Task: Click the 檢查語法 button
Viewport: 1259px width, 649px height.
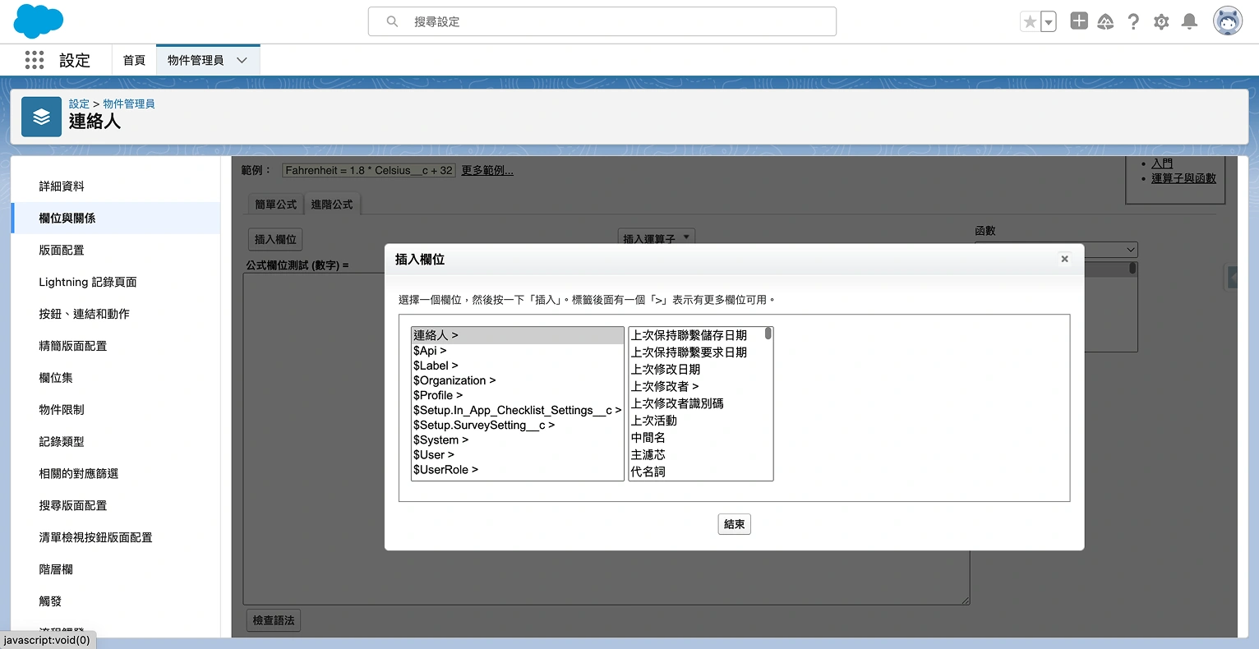Action: click(274, 621)
